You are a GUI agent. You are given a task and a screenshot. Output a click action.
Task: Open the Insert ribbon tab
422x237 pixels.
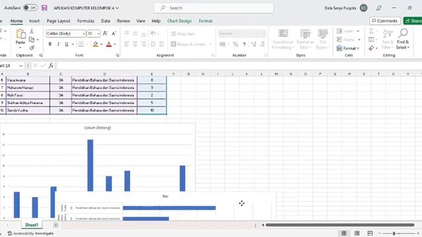pos(34,20)
